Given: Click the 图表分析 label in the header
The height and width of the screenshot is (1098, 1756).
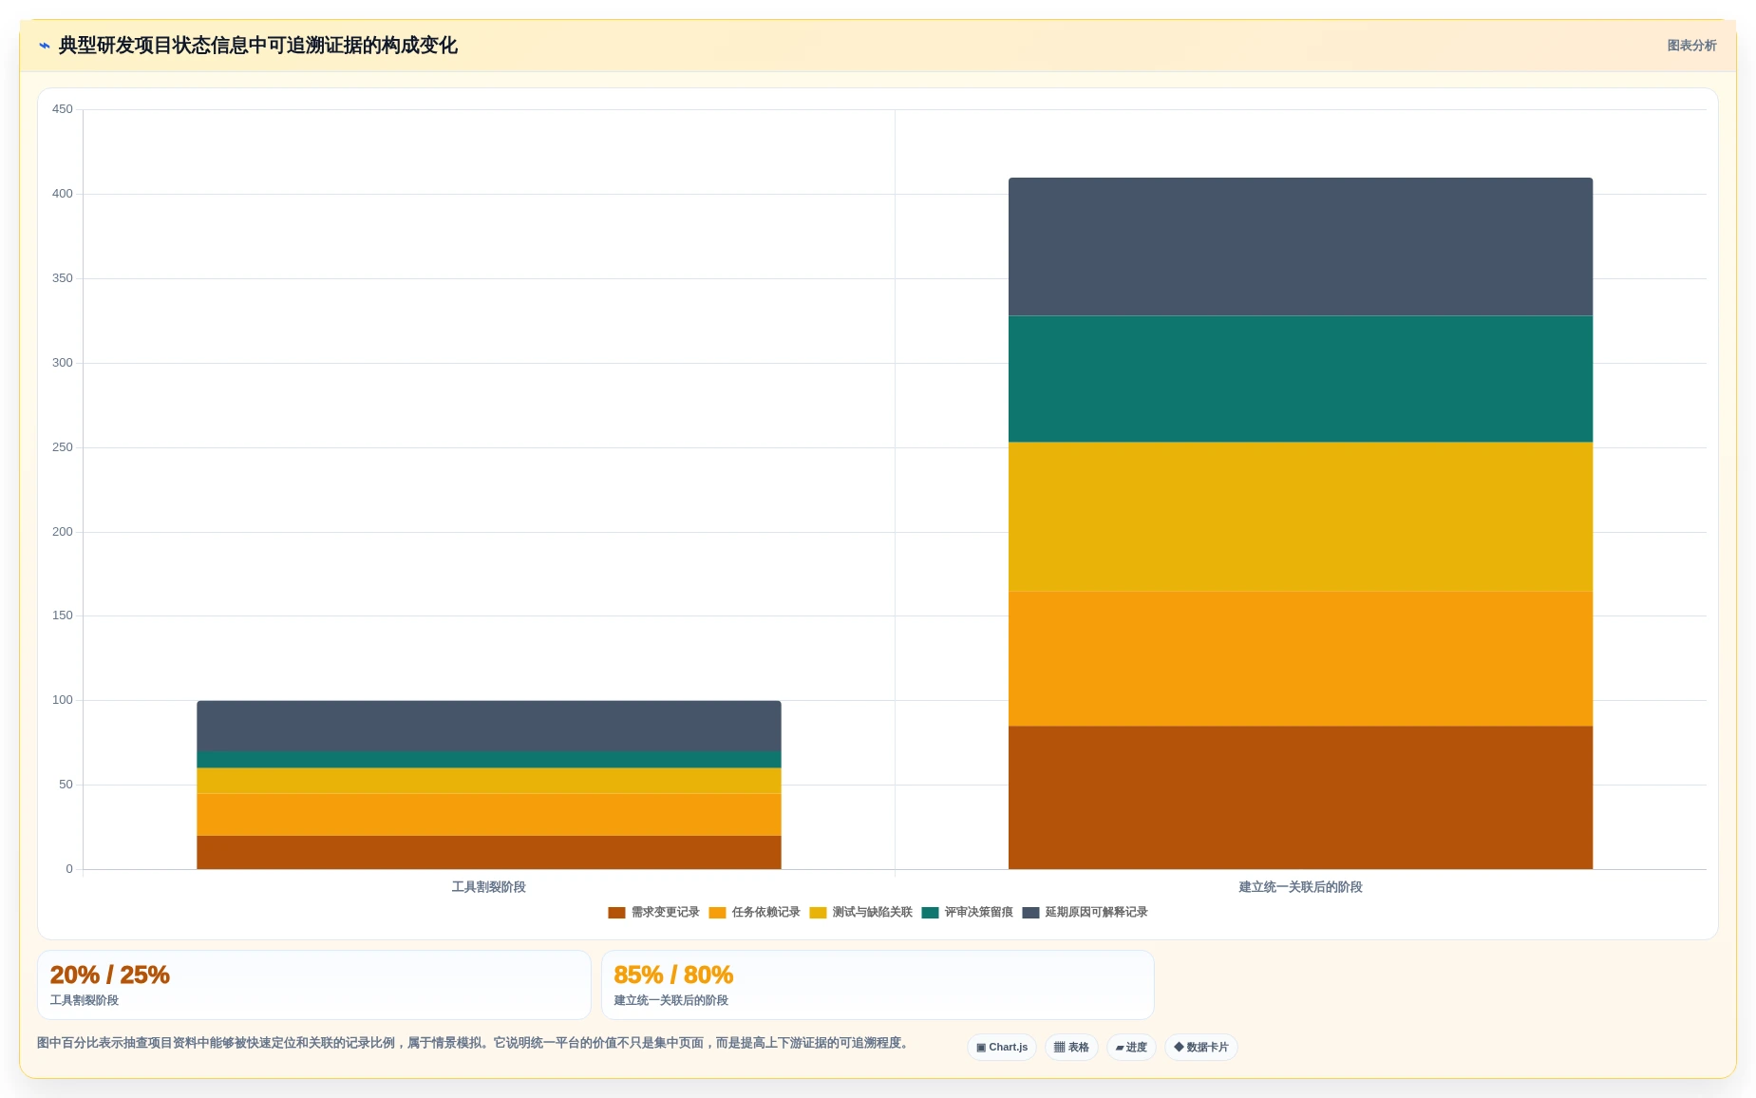Looking at the screenshot, I should point(1691,46).
